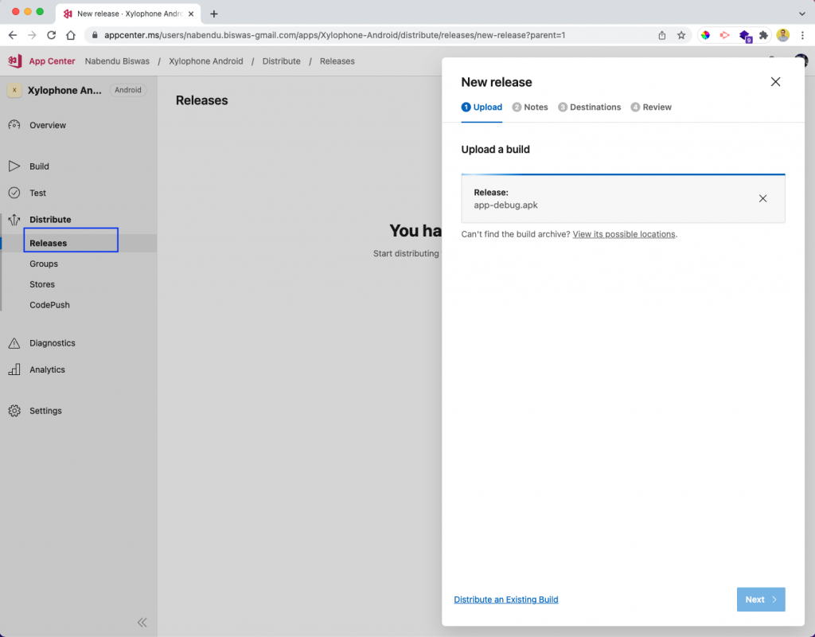Viewport: 815px width, 637px height.
Task: Click Xylophone Android breadcrumb
Action: click(206, 61)
